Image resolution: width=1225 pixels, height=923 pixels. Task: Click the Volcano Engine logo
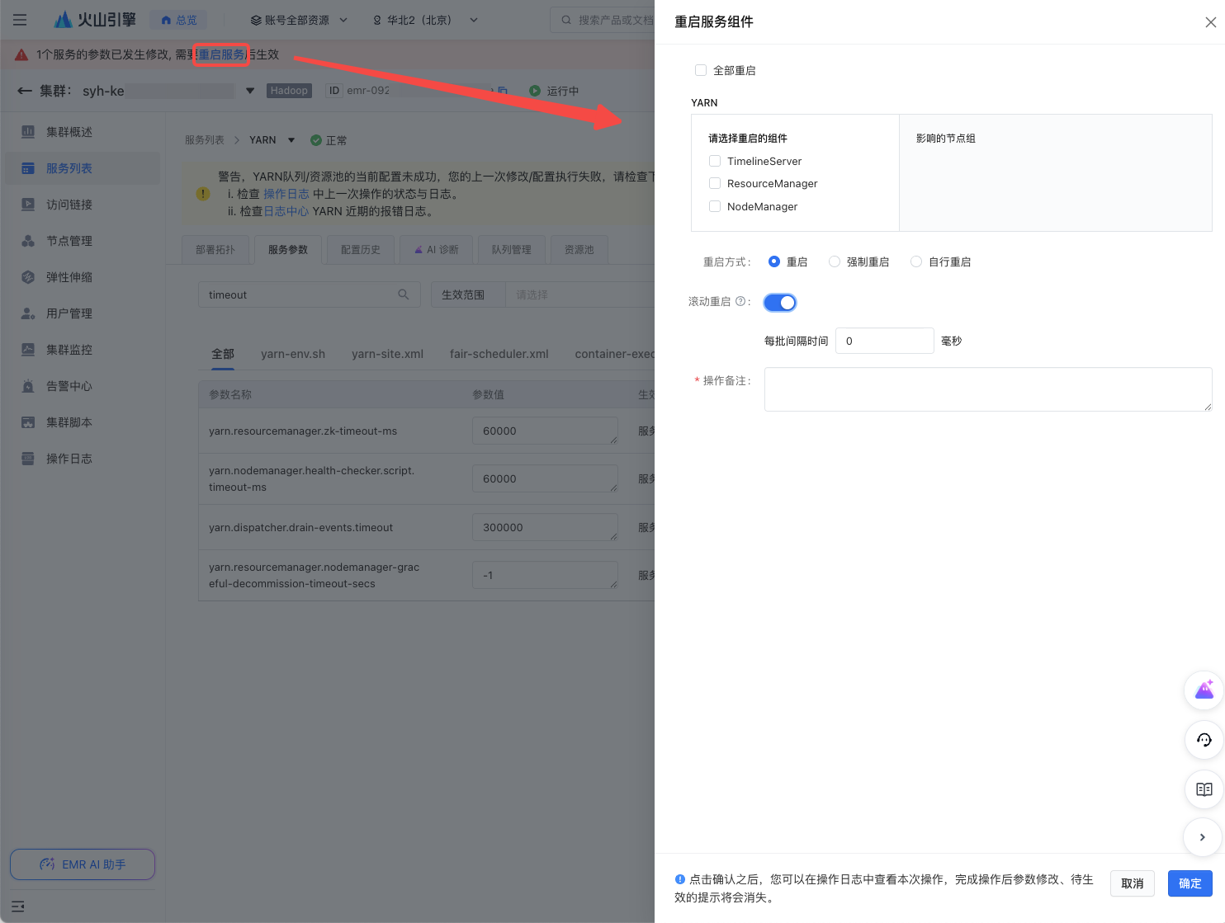click(95, 20)
